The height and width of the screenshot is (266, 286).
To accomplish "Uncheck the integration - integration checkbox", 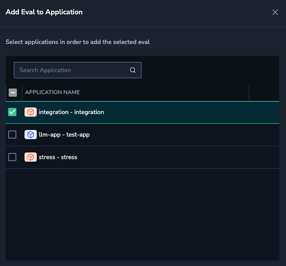I will (x=12, y=112).
